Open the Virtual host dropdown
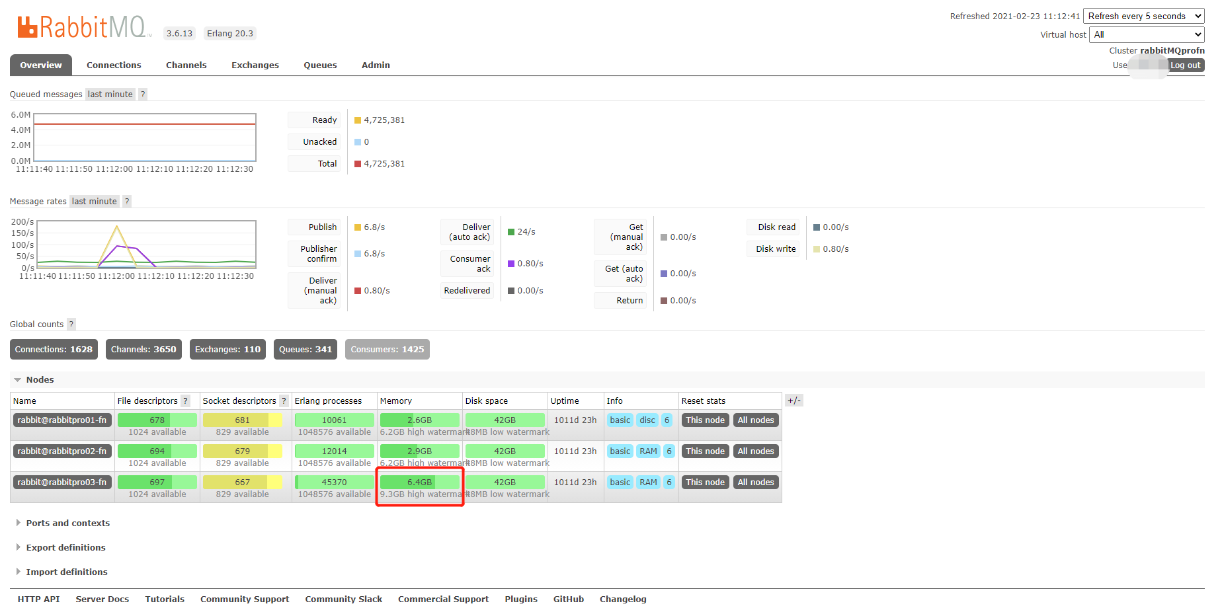Viewport: 1220px width, 616px height. pyautogui.click(x=1147, y=35)
